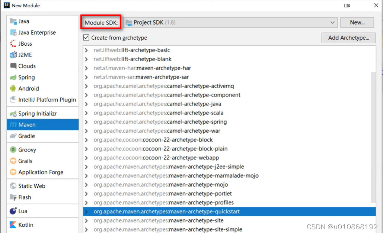The width and height of the screenshot is (383, 233).
Task: Click the Maven m icon
Action: coord(13,124)
